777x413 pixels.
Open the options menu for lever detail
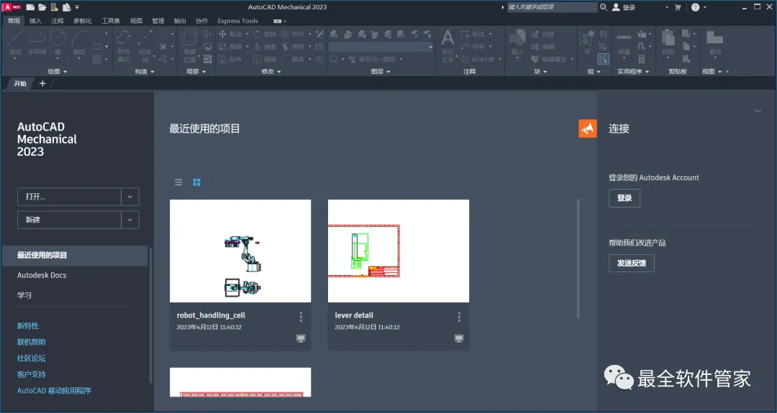(459, 317)
